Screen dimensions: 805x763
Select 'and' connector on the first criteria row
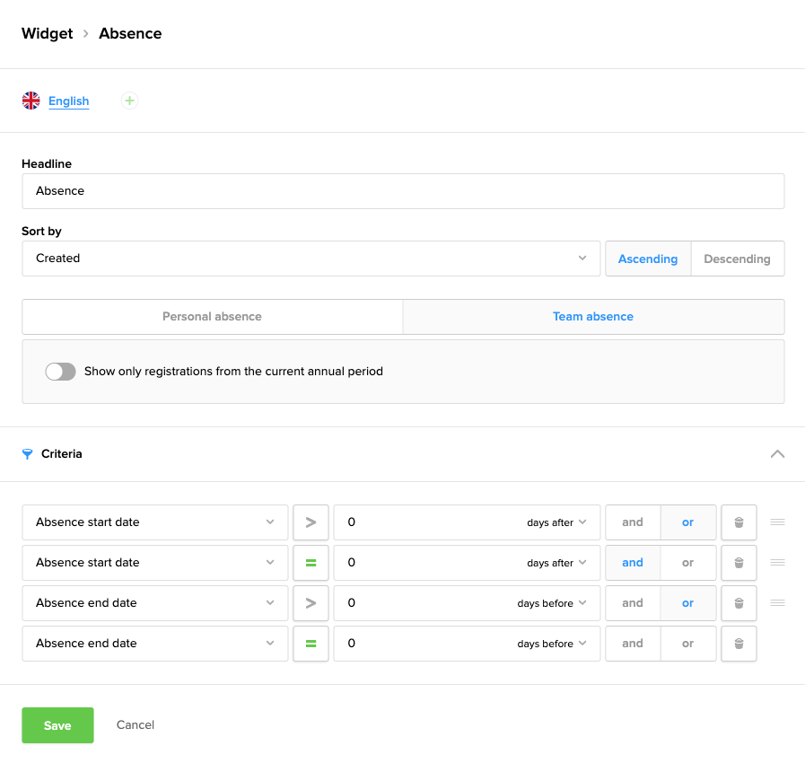pos(633,522)
